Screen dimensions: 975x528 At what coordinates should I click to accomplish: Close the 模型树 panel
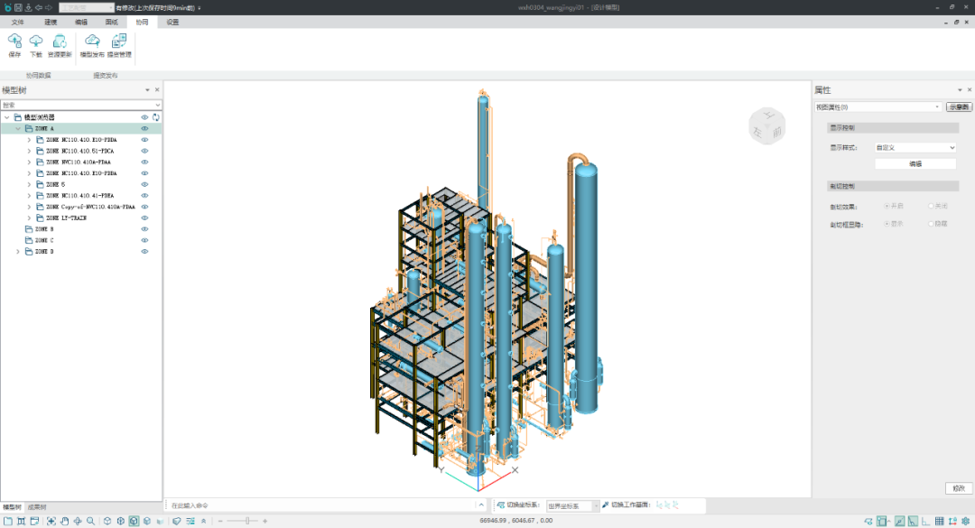click(157, 90)
